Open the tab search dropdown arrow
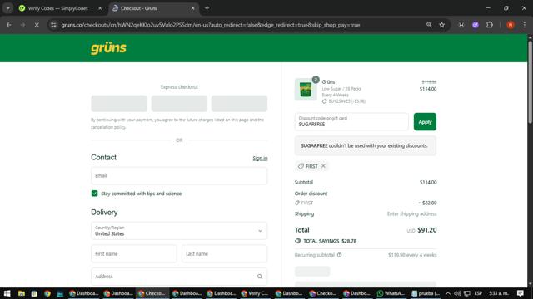The image size is (533, 299). tap(7, 8)
